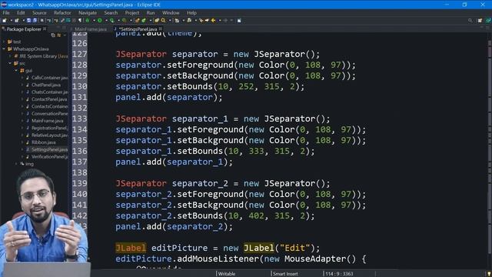Select SettingsPanel.java in Package Explorer tree
Screen dimensions: 492x277
tap(49, 149)
